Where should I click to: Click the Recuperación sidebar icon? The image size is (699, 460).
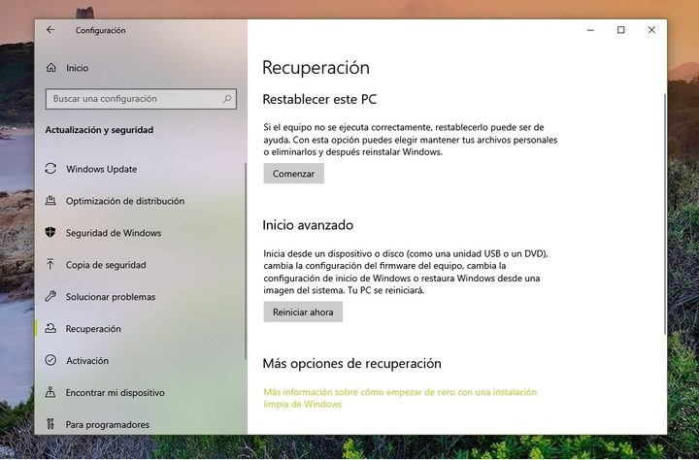point(50,328)
